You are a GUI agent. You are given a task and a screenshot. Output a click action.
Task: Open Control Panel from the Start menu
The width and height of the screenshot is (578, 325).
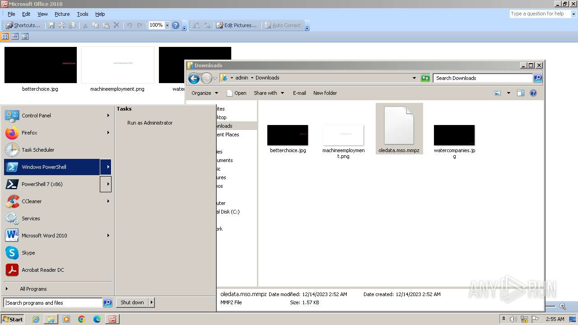click(58, 116)
